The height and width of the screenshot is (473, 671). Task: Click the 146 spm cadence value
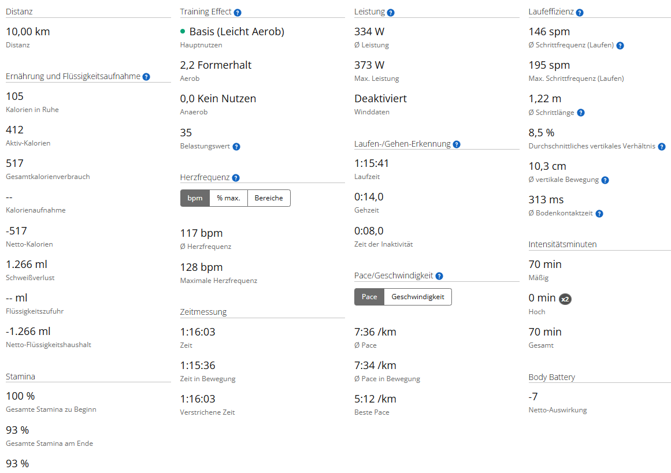click(549, 32)
